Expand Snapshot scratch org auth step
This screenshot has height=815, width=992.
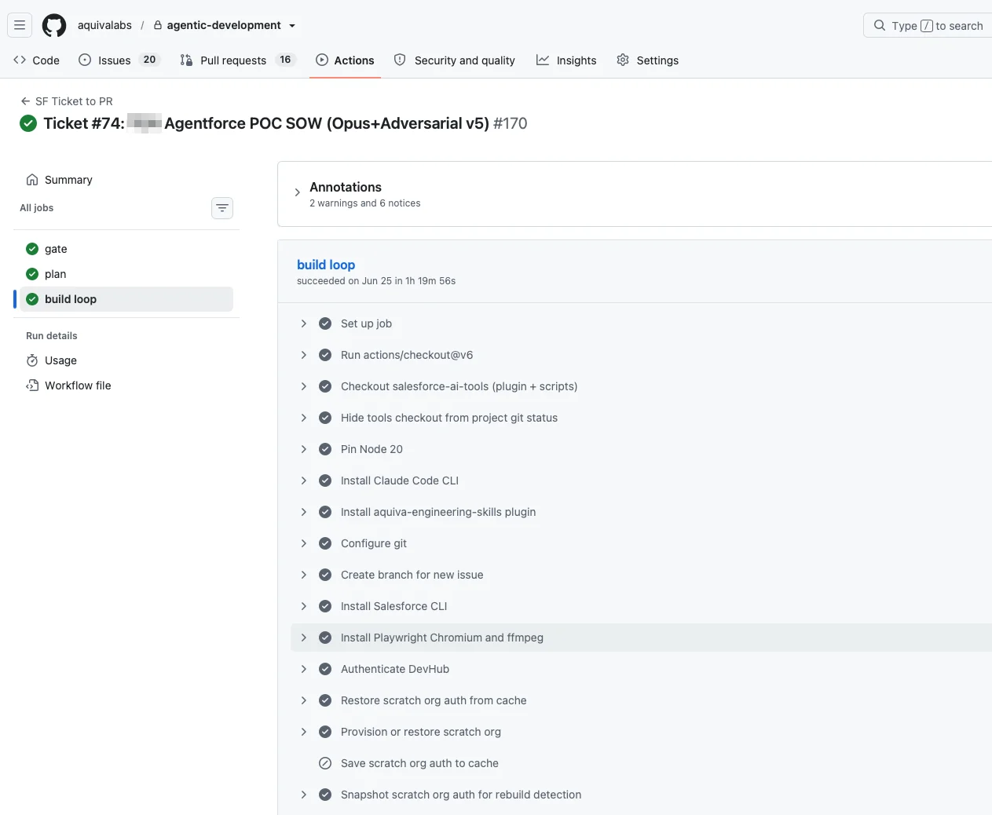[304, 795]
